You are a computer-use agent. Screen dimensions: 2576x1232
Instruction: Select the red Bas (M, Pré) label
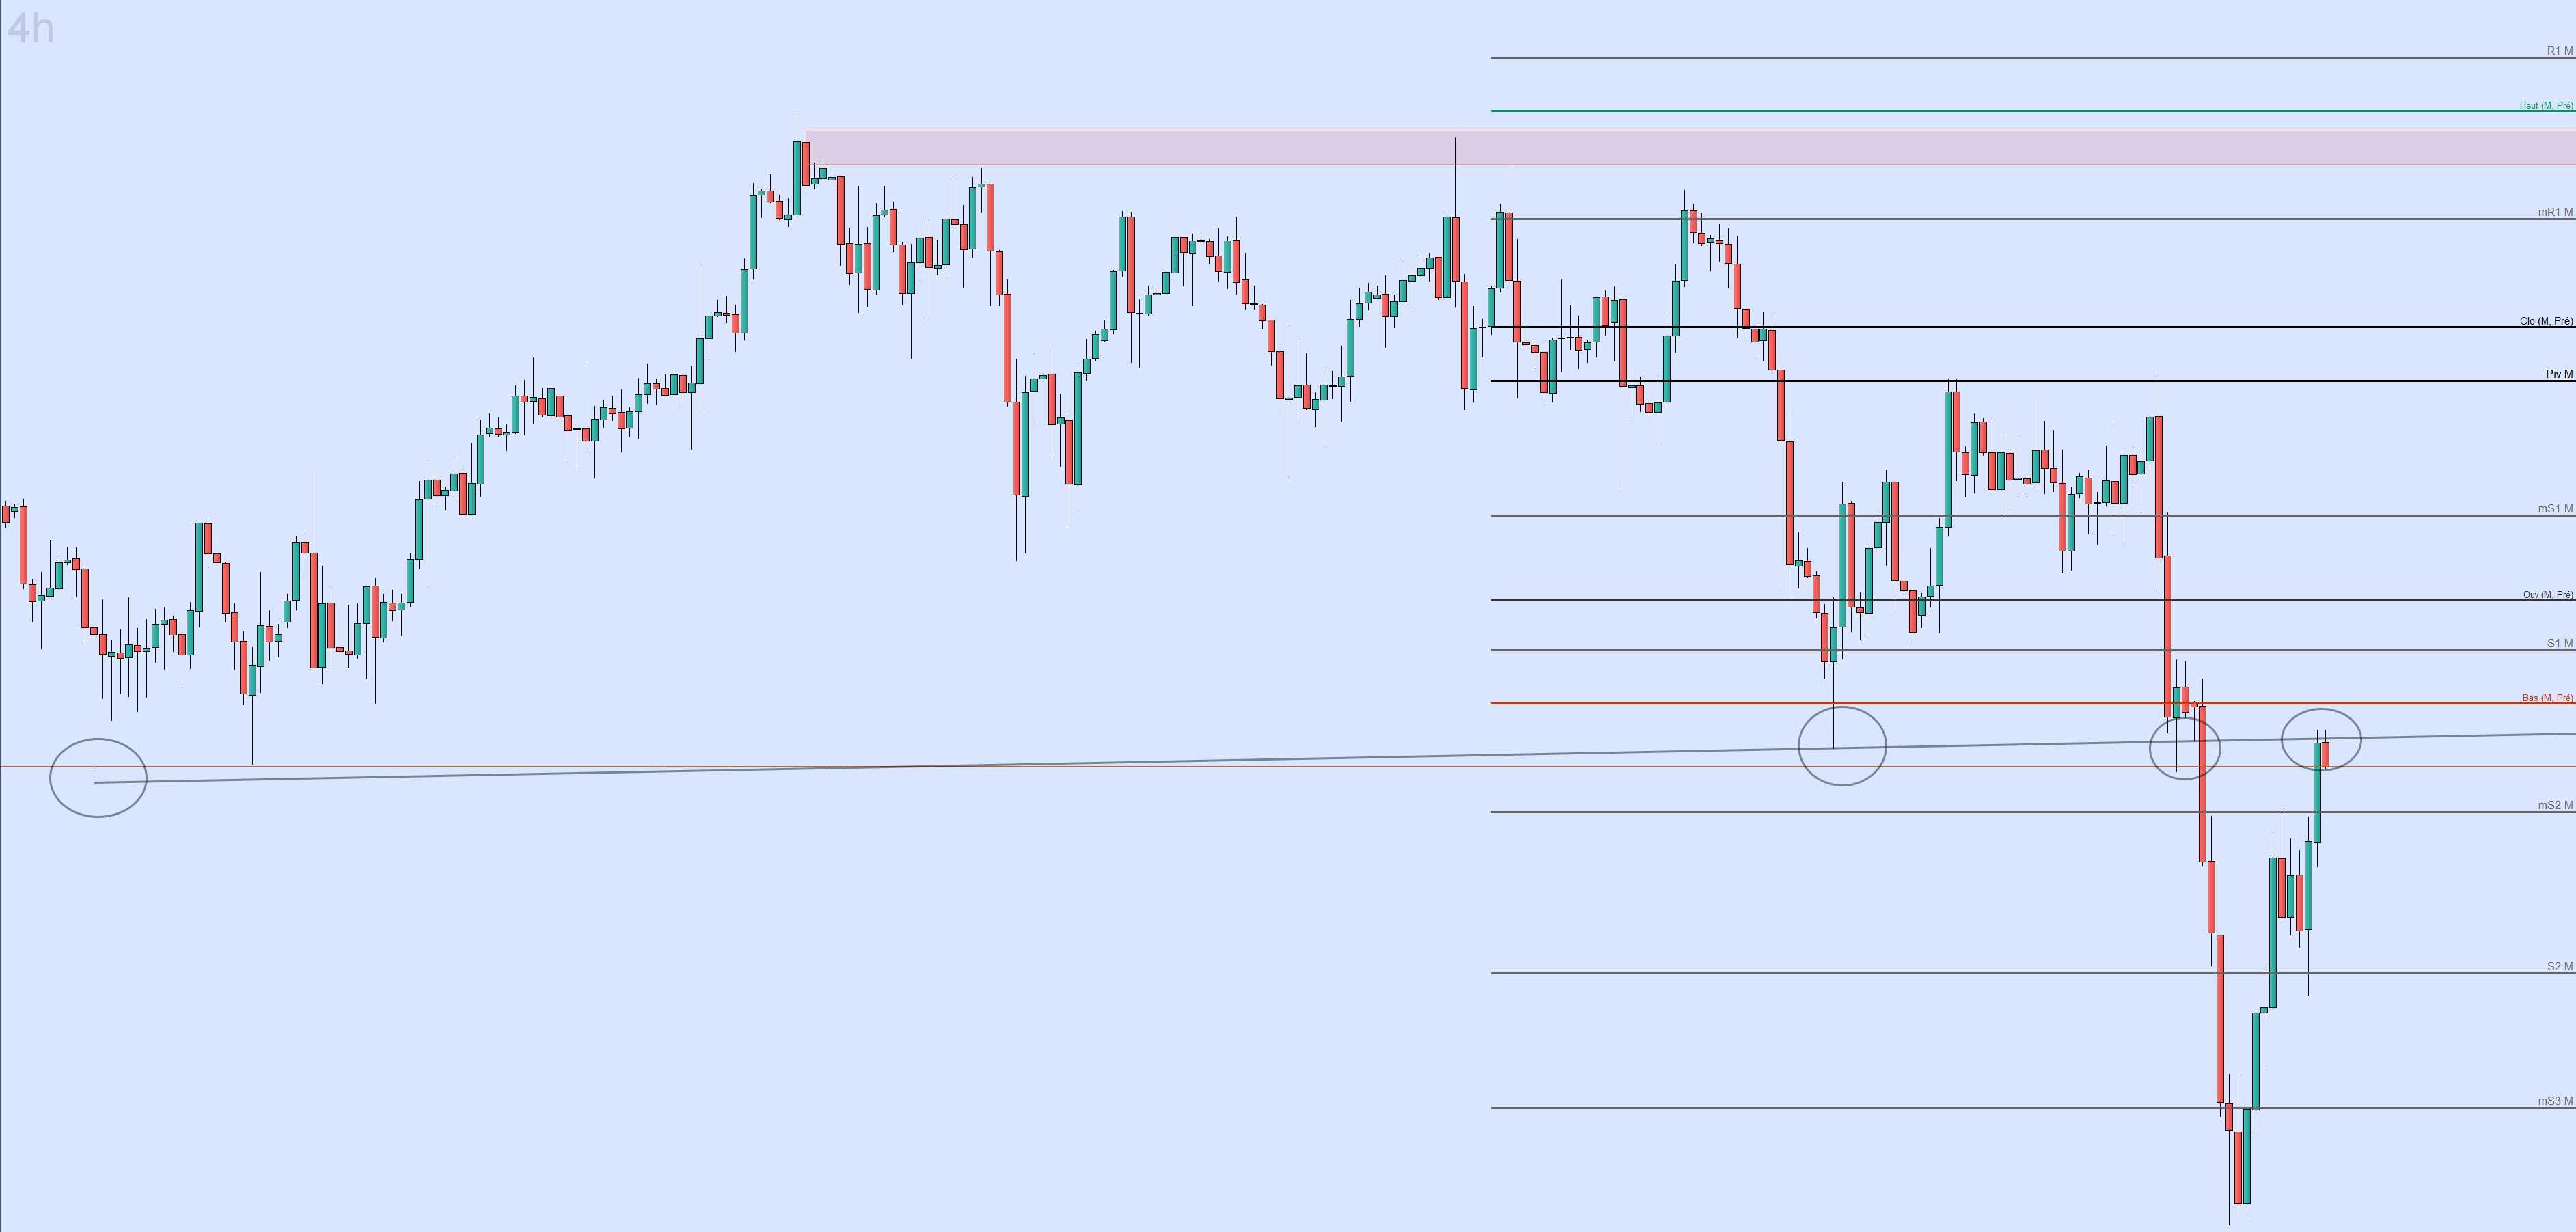click(x=2547, y=698)
